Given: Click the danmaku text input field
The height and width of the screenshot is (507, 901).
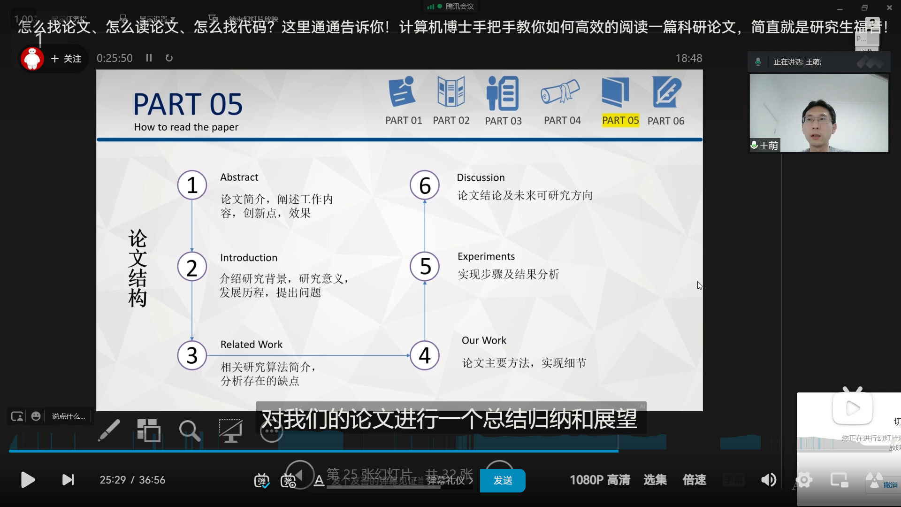Looking at the screenshot, I should coord(375,481).
